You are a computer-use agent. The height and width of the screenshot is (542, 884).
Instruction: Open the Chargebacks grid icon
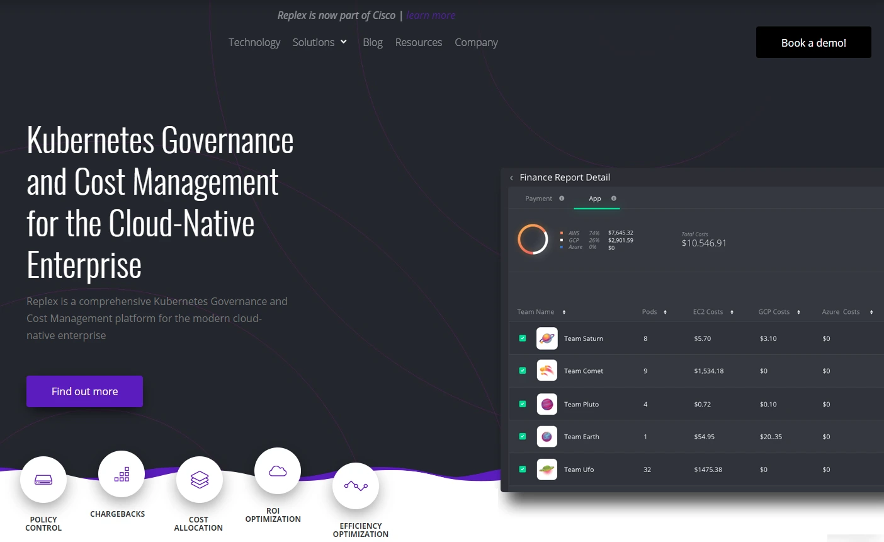pos(122,474)
